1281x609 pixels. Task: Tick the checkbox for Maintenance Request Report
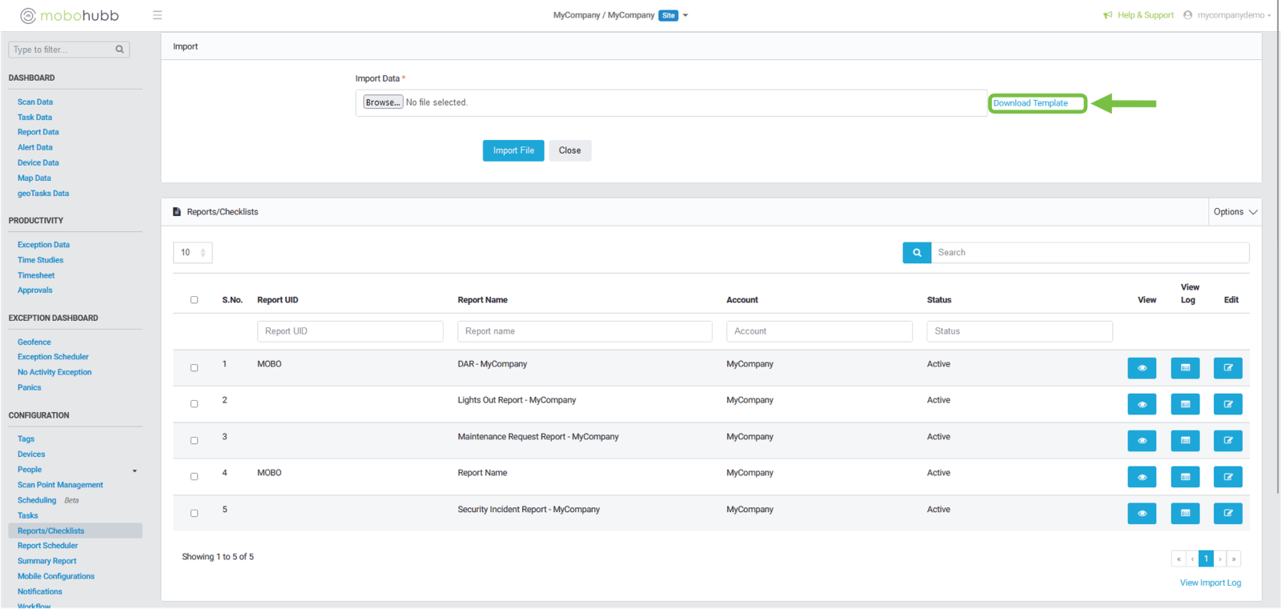coord(194,441)
